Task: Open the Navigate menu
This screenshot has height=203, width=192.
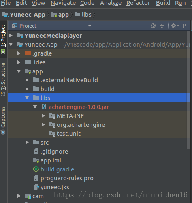Action: pyautogui.click(x=63, y=3)
